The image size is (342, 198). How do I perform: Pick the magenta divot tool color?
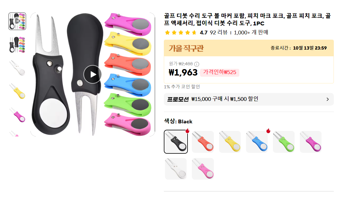point(311,142)
